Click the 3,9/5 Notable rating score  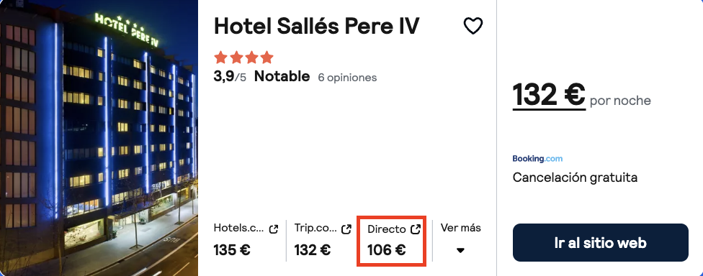pyautogui.click(x=261, y=76)
